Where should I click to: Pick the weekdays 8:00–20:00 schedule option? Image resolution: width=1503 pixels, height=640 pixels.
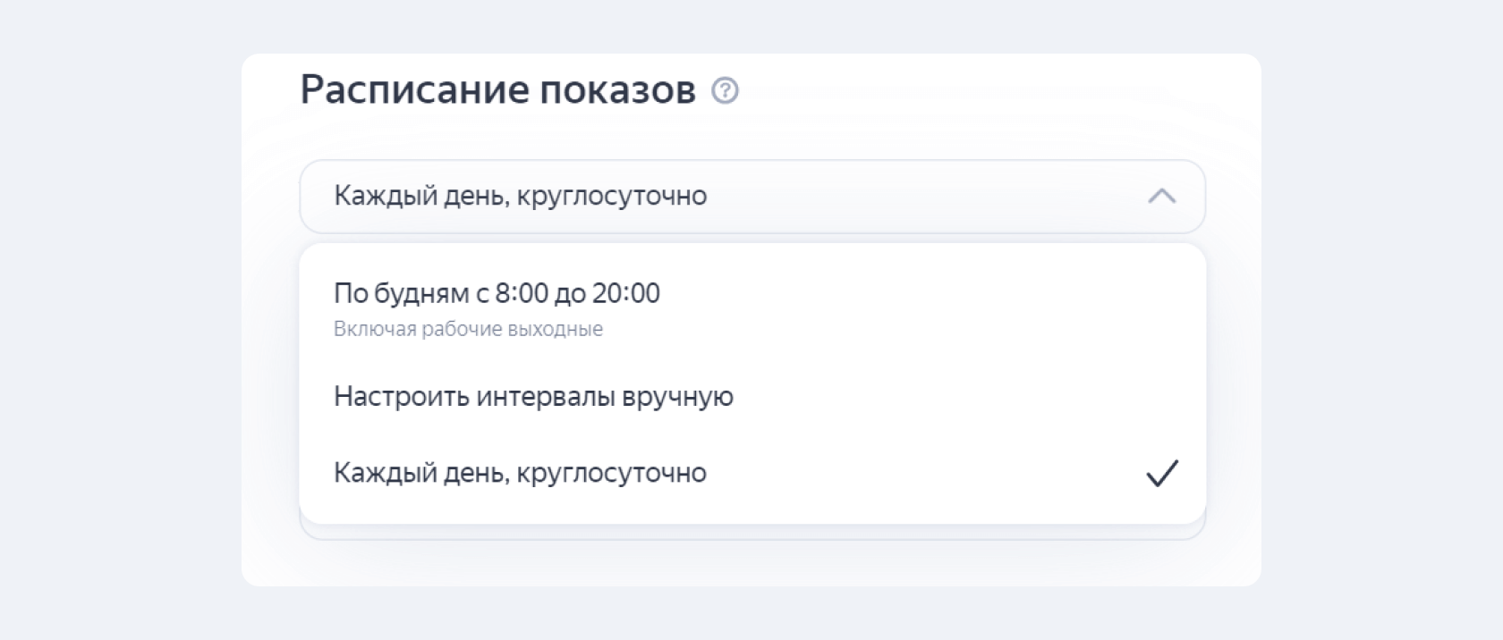(752, 308)
